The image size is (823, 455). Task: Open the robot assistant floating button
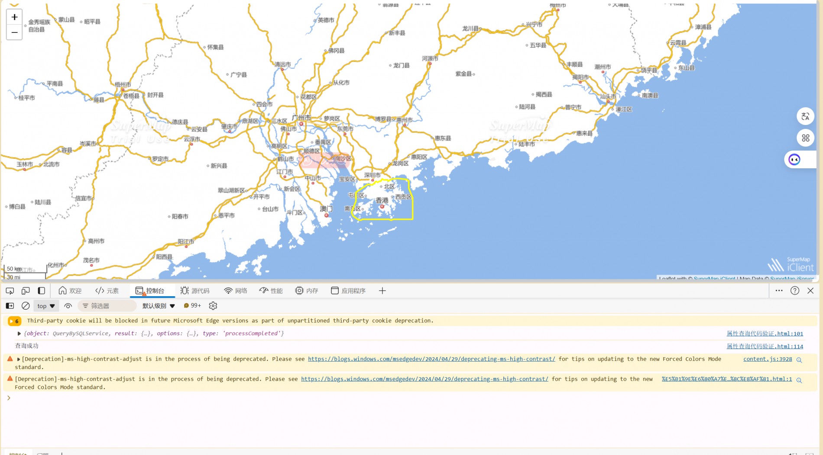[794, 160]
